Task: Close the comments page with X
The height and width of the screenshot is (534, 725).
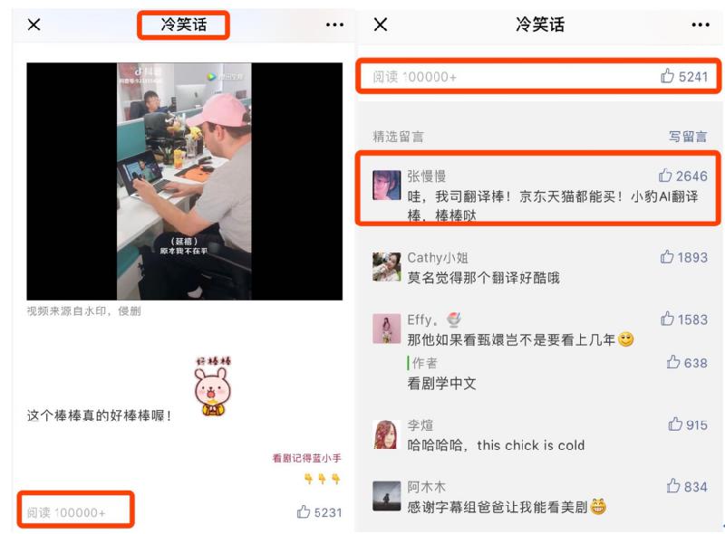Action: click(x=380, y=24)
